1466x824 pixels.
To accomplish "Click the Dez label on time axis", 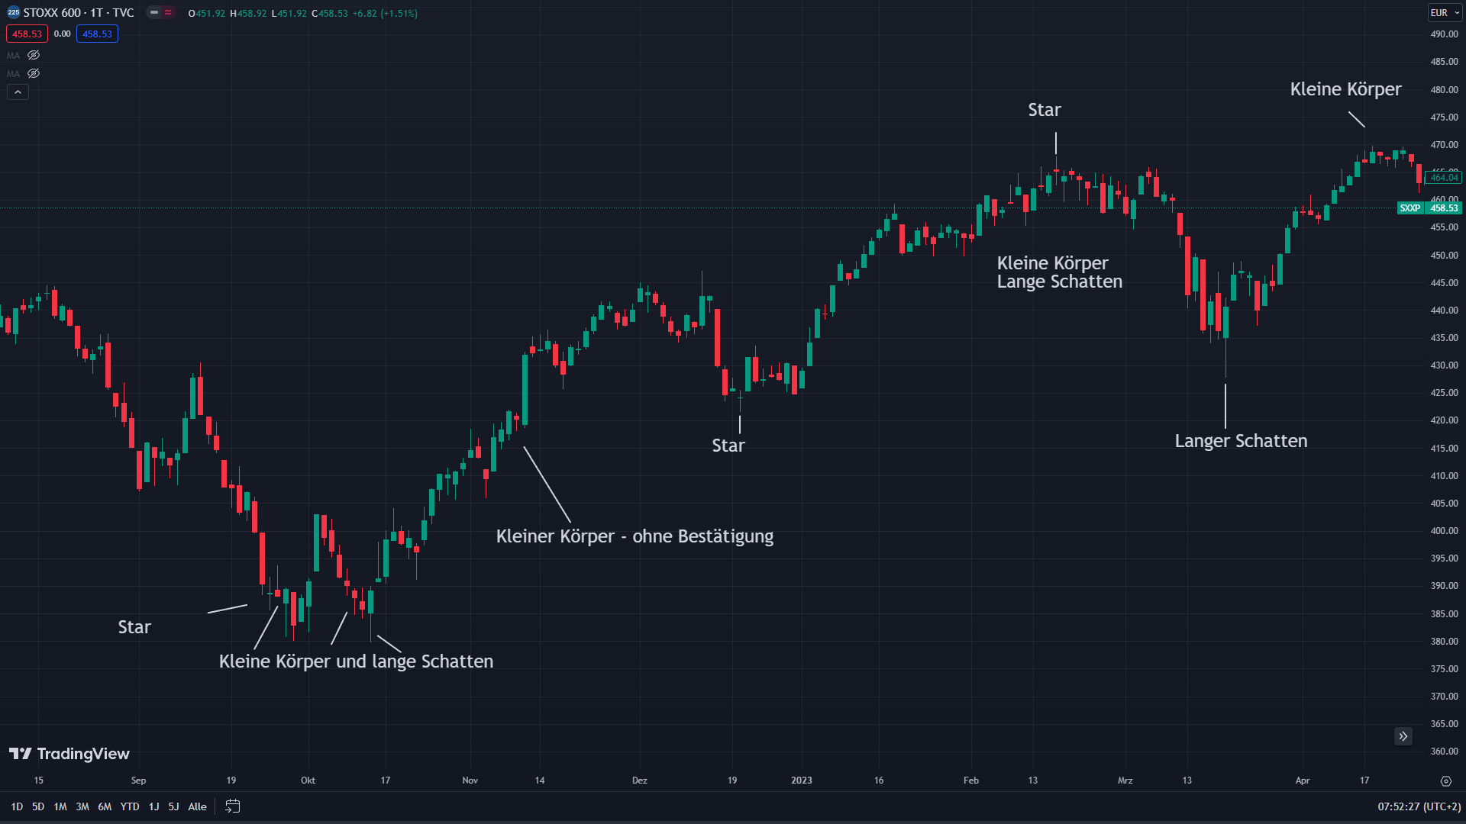I will tap(640, 781).
